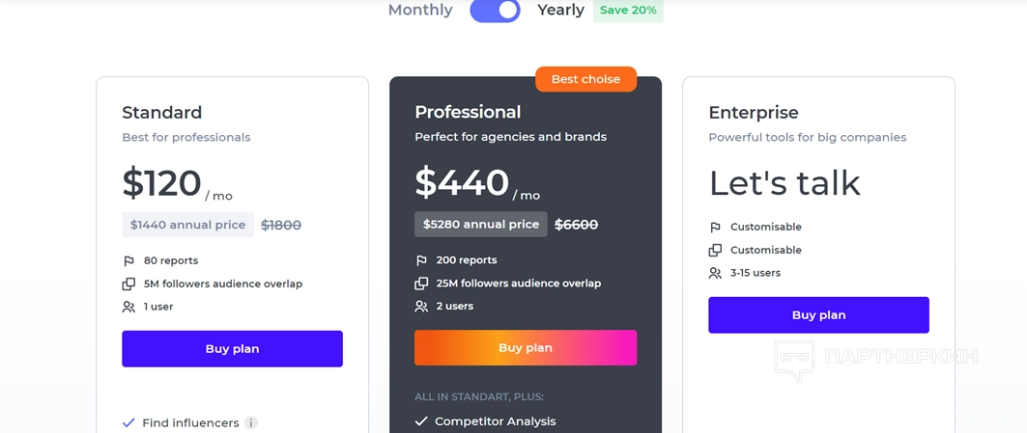Select the Monthly billing label
The image size is (1027, 433).
click(x=420, y=11)
